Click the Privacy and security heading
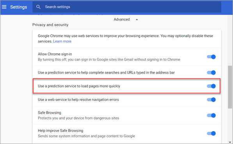The image size is (233, 144). tap(50, 25)
